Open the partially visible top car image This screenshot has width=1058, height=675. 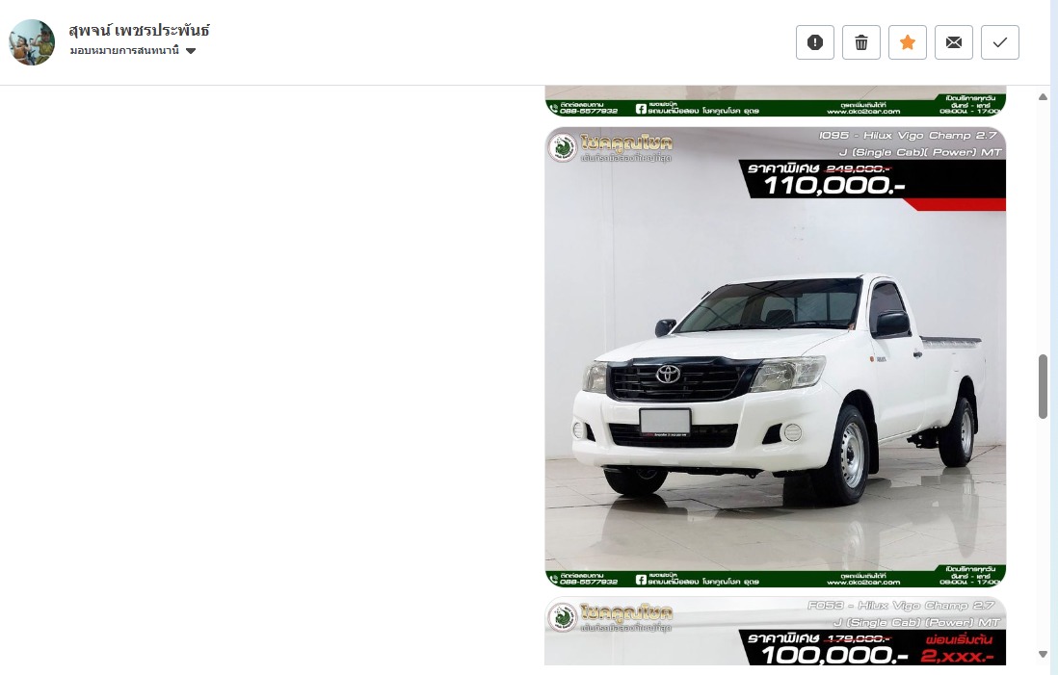point(776,101)
